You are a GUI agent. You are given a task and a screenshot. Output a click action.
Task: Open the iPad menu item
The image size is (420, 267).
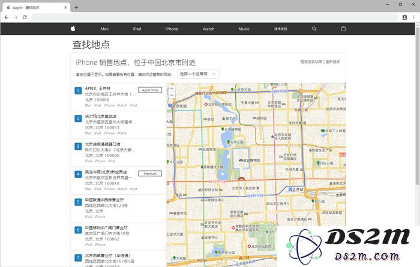click(x=137, y=29)
